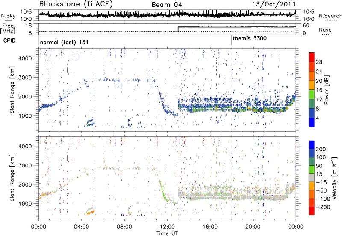Click the light green segment of the power colorbar
The image size is (342, 236).
[x=312, y=94]
